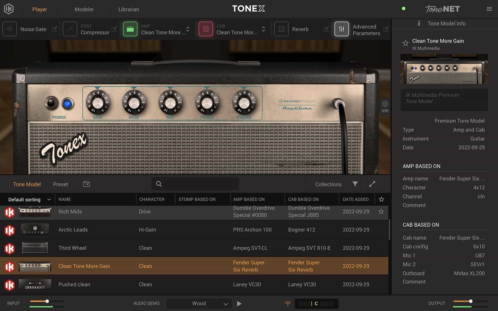
Task: Click Tone Model Info icon
Action: [419, 23]
